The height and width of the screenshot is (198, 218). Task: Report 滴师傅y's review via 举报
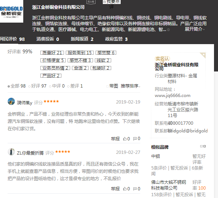click(x=115, y=139)
